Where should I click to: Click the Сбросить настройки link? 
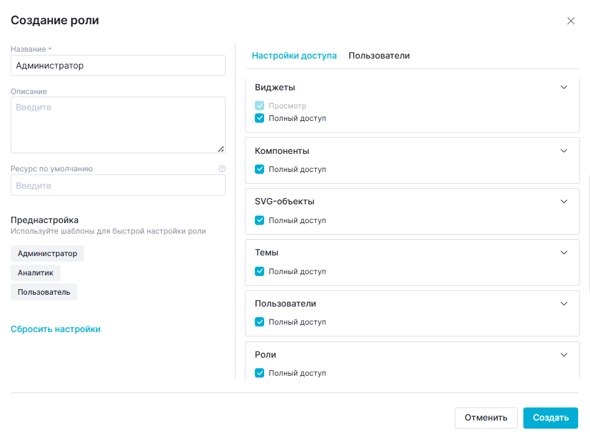tap(55, 330)
